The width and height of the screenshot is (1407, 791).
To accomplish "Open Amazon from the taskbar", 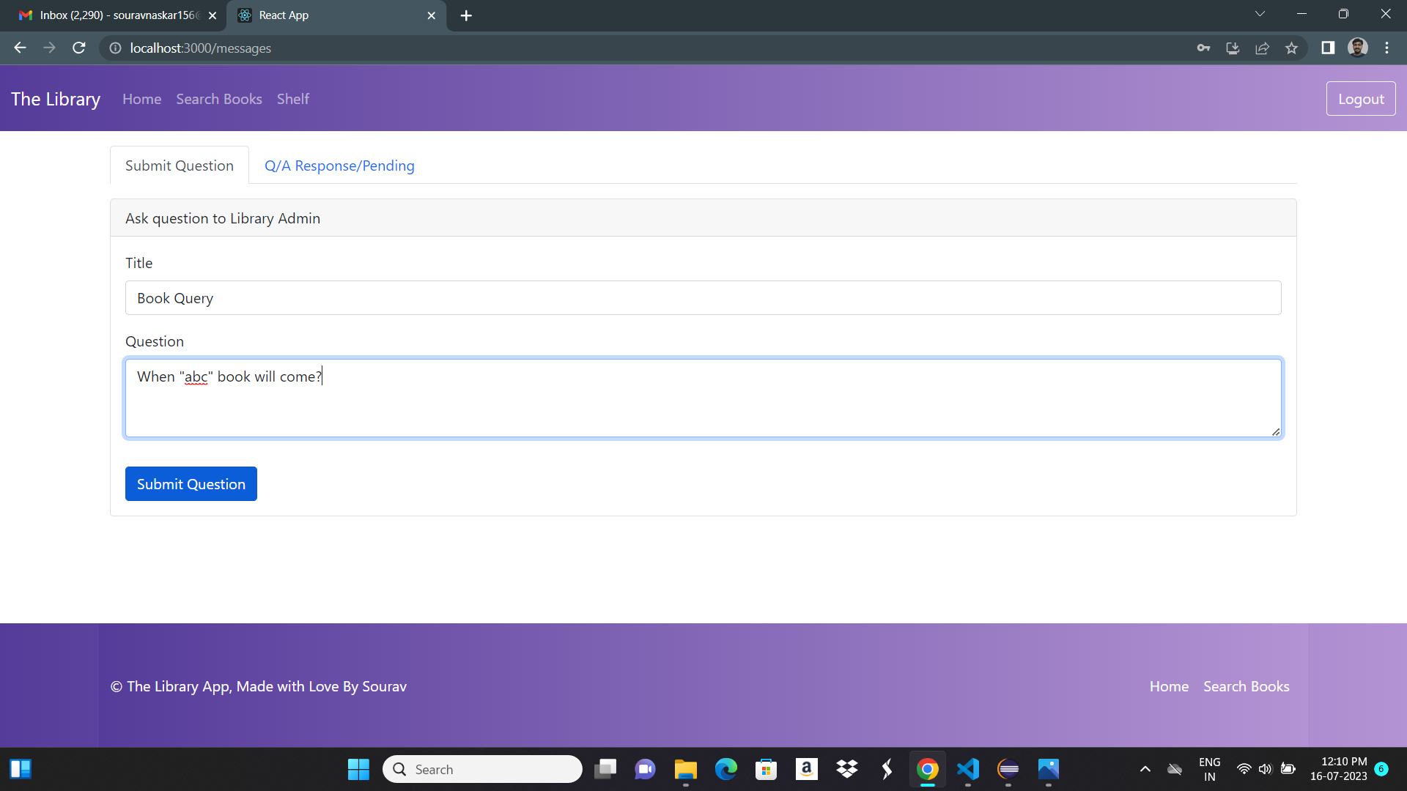I will pyautogui.click(x=806, y=769).
